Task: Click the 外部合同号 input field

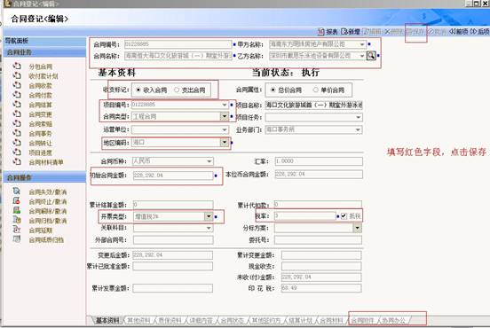Action: pyautogui.click(x=173, y=240)
